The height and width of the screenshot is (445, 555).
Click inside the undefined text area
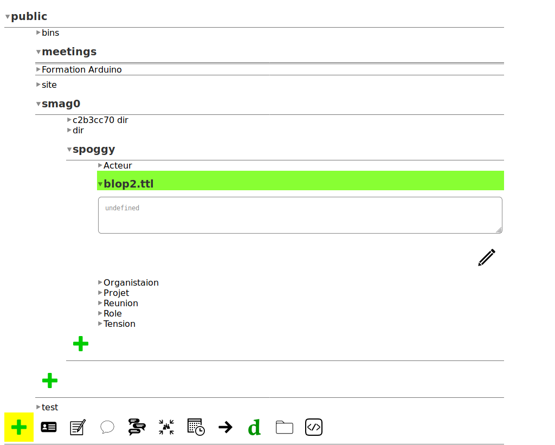[x=300, y=215]
